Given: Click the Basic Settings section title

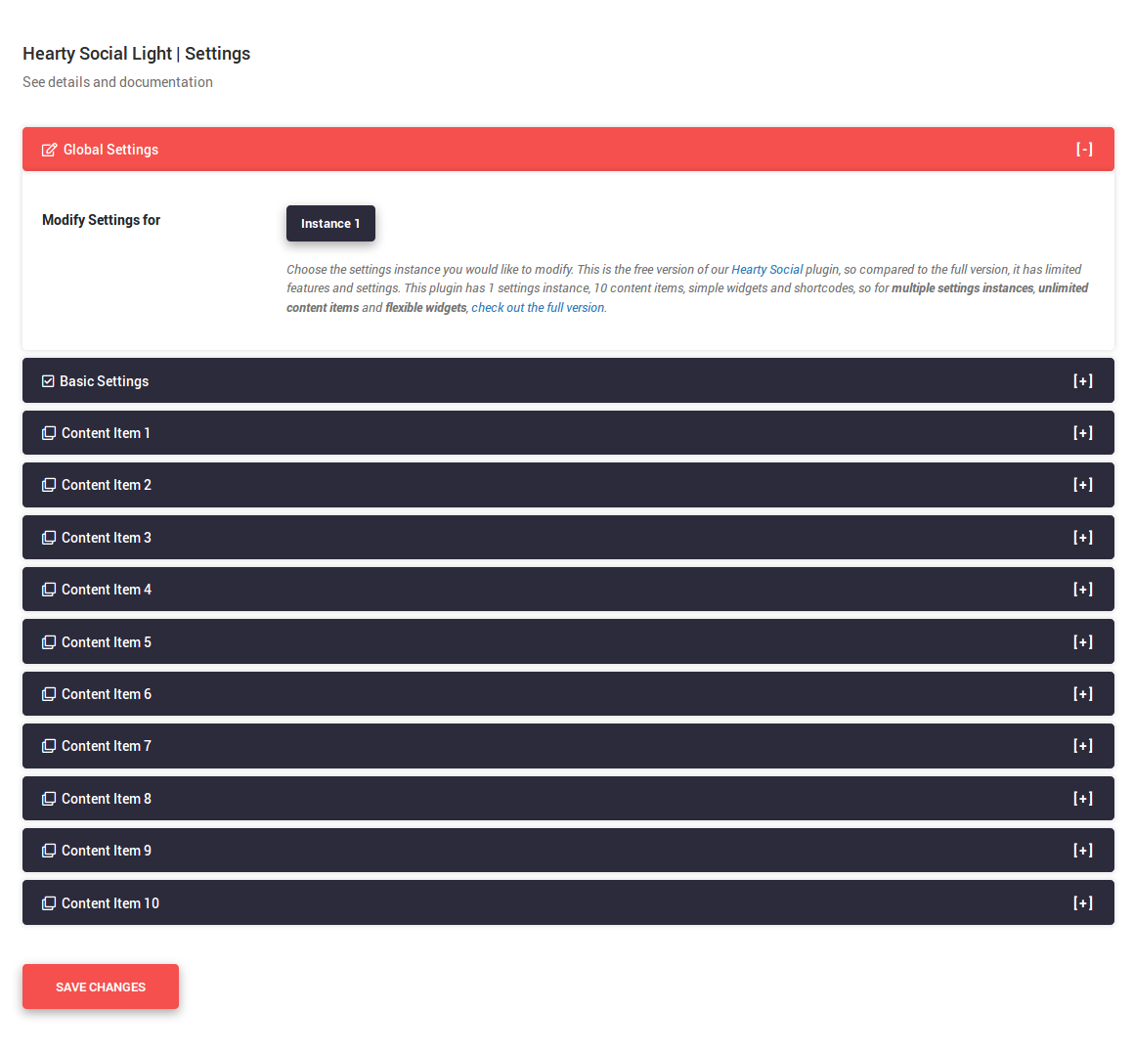Looking at the screenshot, I should [105, 381].
